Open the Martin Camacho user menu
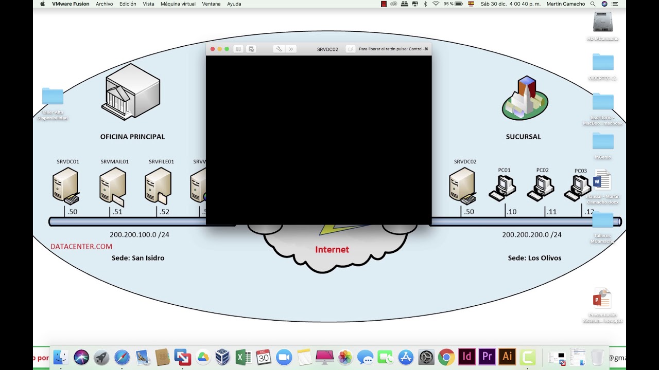Viewport: 659px width, 370px height. tap(566, 4)
